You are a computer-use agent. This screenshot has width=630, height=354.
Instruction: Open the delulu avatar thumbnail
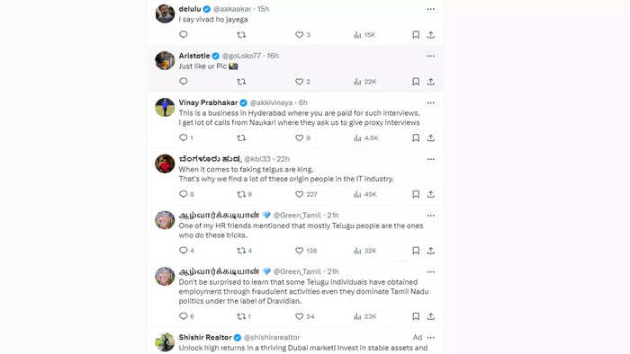coord(165,13)
